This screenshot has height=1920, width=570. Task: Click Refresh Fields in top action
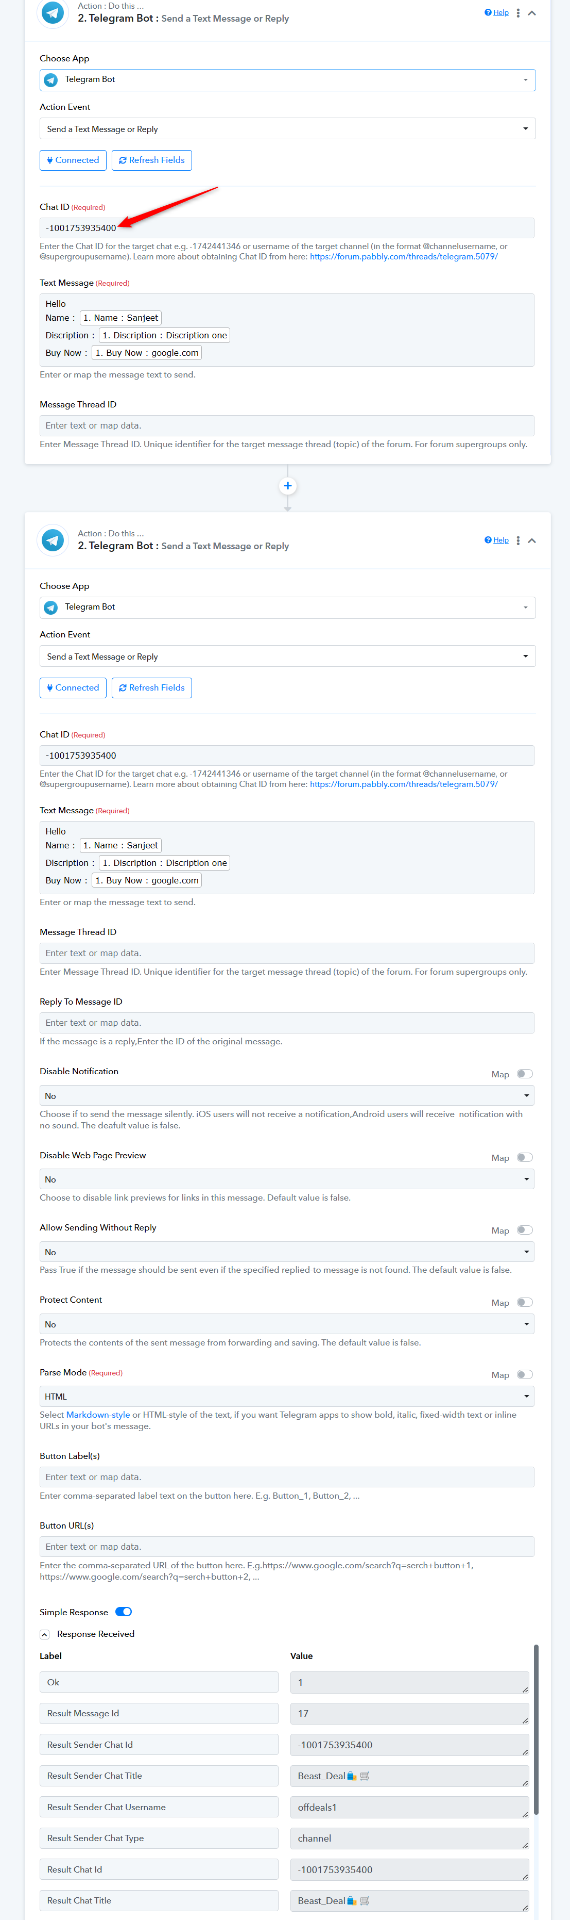click(x=152, y=160)
